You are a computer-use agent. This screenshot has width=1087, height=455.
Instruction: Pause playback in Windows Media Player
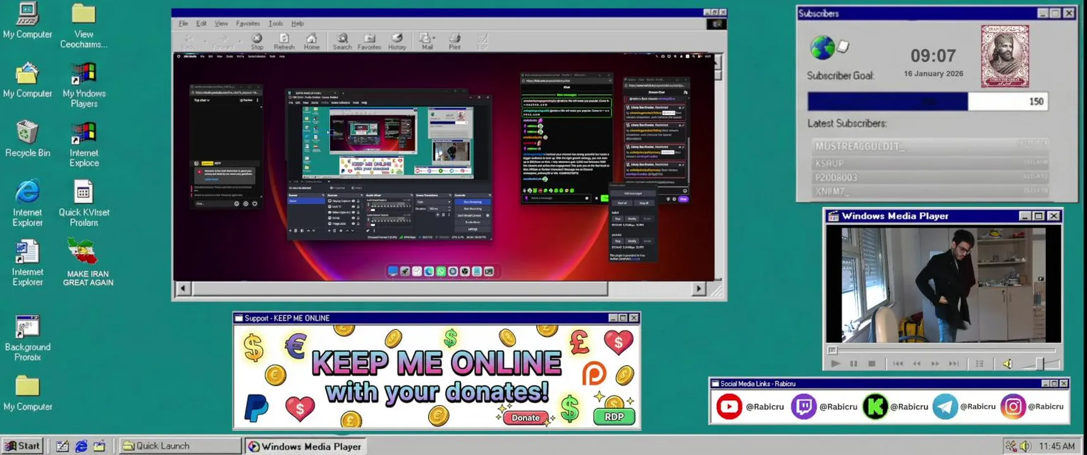(x=854, y=363)
